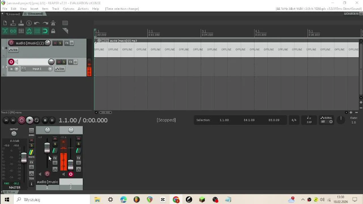Open record mode 'in' dropdown on track 2
This screenshot has height=204, width=363.
click(14, 69)
